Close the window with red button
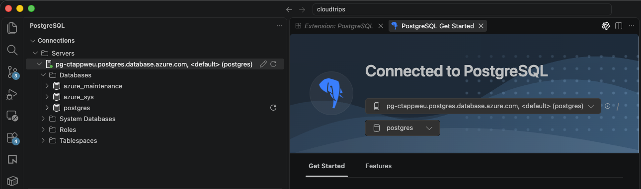This screenshot has width=641, height=189. (x=8, y=9)
